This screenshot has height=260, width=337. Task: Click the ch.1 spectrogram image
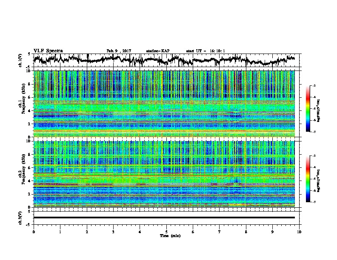click(164, 104)
